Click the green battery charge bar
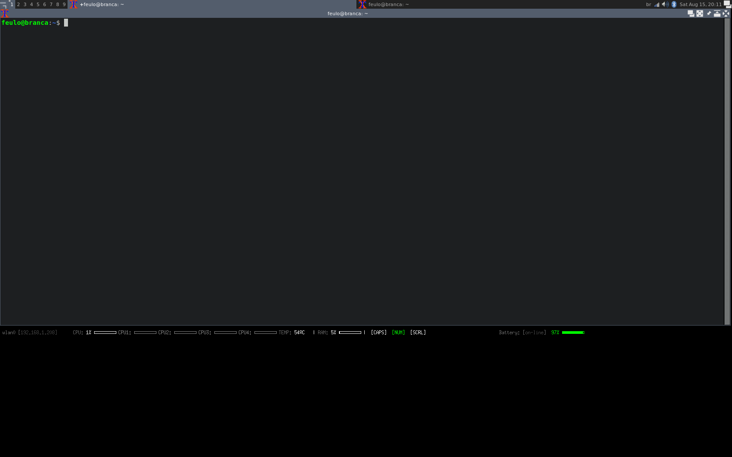The width and height of the screenshot is (732, 457). click(x=574, y=332)
